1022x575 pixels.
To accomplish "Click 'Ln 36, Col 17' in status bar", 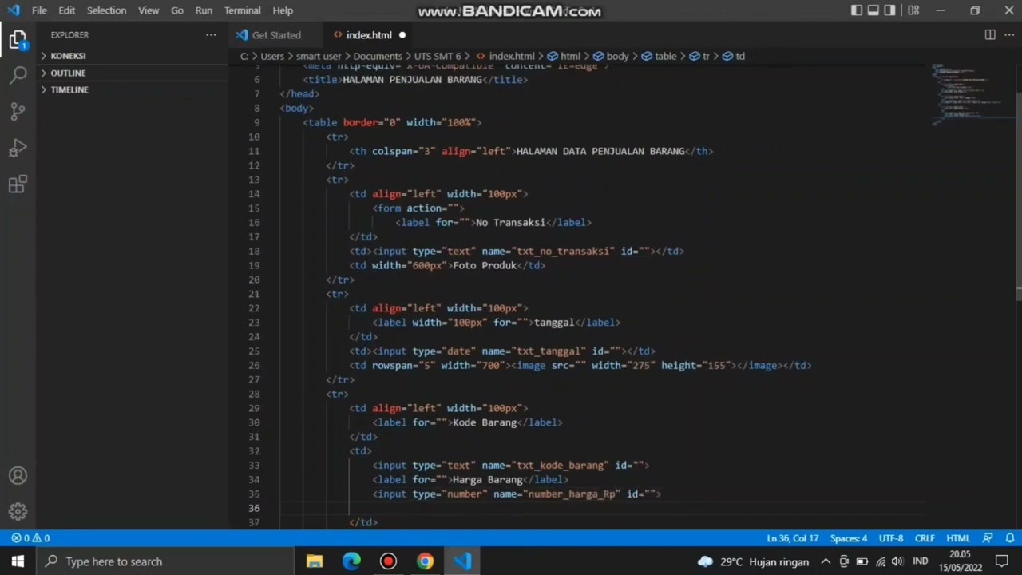I will 793,538.
